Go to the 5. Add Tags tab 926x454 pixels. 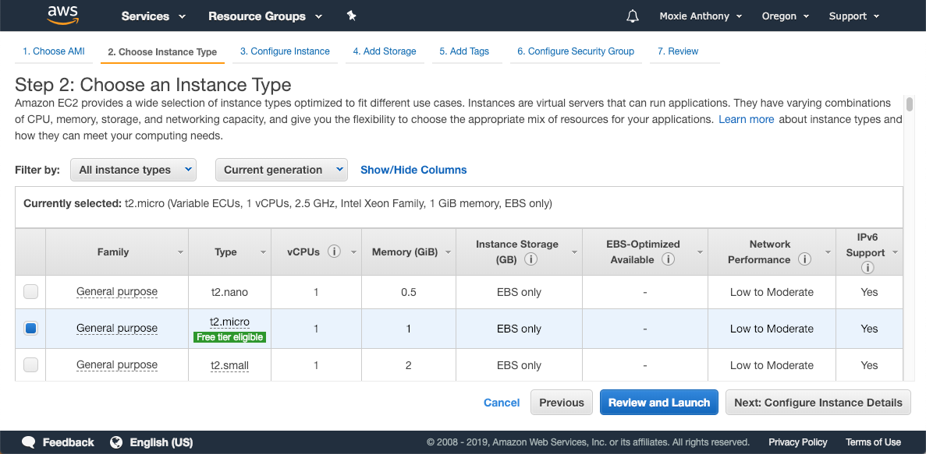464,51
